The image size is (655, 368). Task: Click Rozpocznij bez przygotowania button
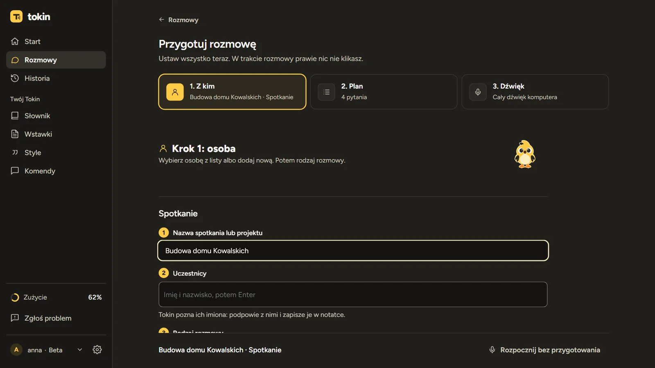pyautogui.click(x=544, y=350)
